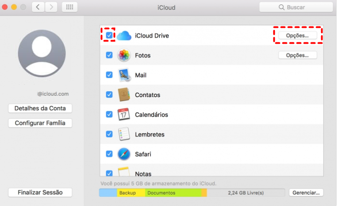Disable the Mail checkbox

(109, 75)
